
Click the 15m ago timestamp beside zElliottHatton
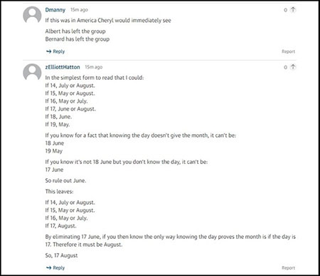94,67
